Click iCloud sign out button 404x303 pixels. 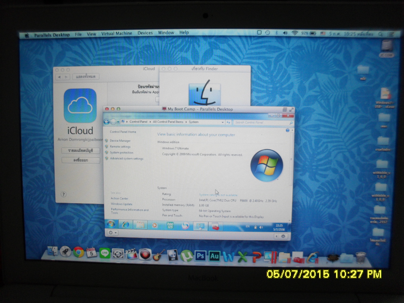pyautogui.click(x=80, y=160)
